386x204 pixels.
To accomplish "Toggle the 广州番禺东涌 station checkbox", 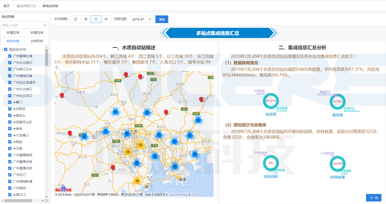I will [x=10, y=56].
